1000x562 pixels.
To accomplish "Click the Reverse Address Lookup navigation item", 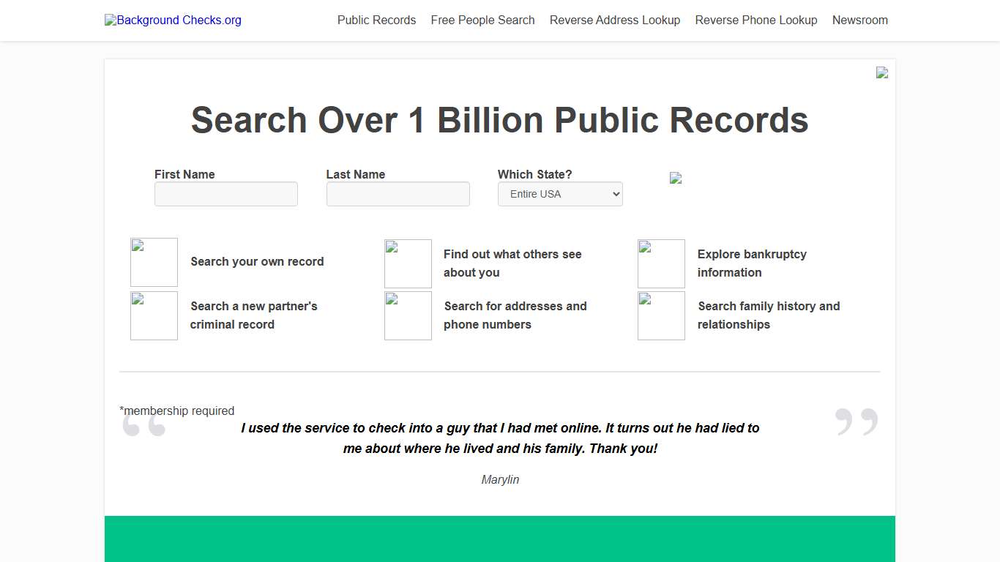I will [x=615, y=20].
